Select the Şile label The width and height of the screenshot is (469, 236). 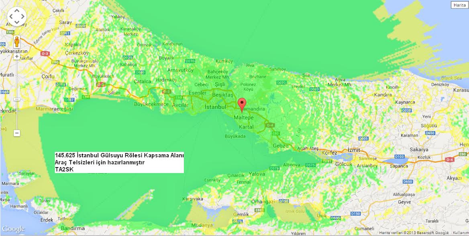(x=306, y=75)
